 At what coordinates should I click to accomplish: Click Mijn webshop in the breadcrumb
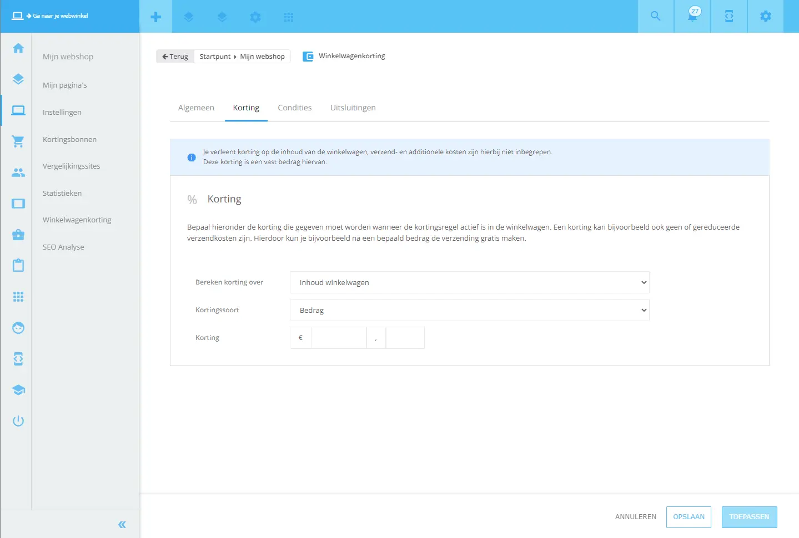coord(263,57)
